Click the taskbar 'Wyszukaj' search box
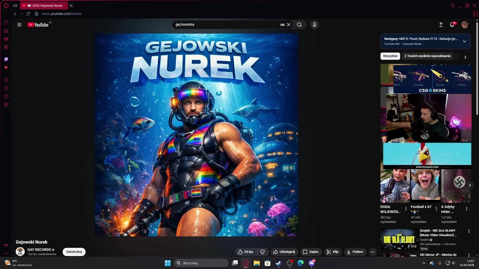The width and height of the screenshot is (479, 269). point(201,263)
